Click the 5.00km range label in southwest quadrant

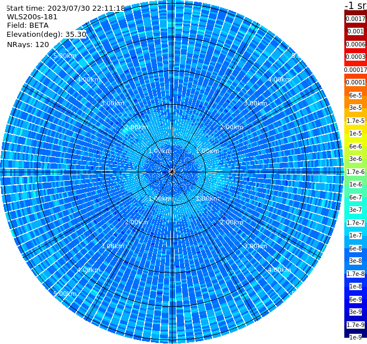point(65,294)
